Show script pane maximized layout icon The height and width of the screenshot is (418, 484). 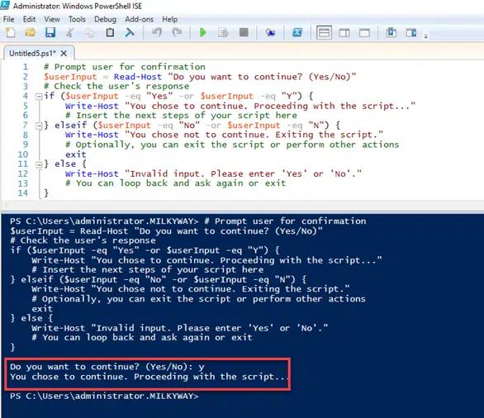click(364, 32)
